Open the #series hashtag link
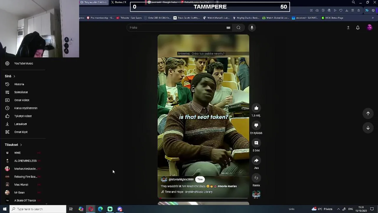 pos(232,186)
